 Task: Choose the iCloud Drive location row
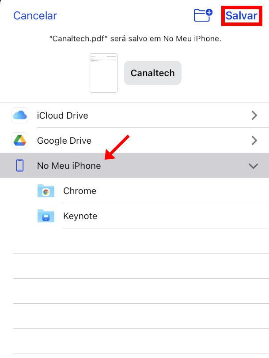(x=134, y=116)
